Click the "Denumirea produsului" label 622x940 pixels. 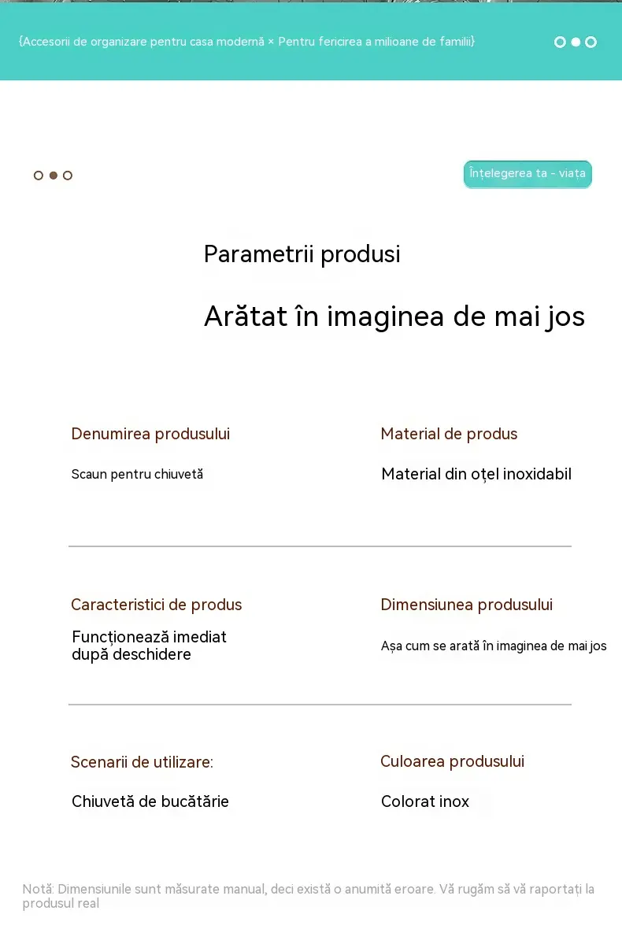[x=150, y=434]
